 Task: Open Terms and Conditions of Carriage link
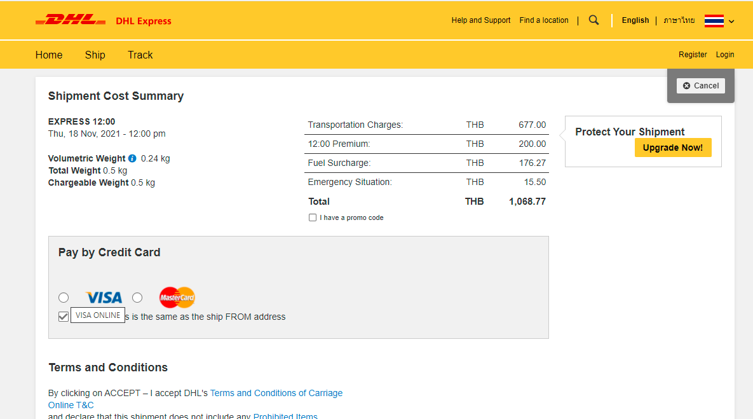[x=276, y=393]
